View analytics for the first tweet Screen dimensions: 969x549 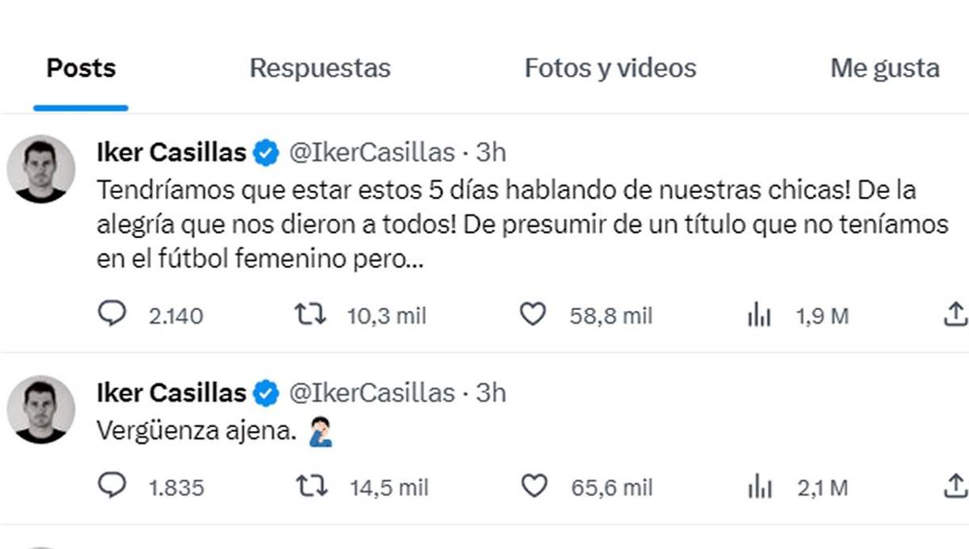tap(759, 314)
